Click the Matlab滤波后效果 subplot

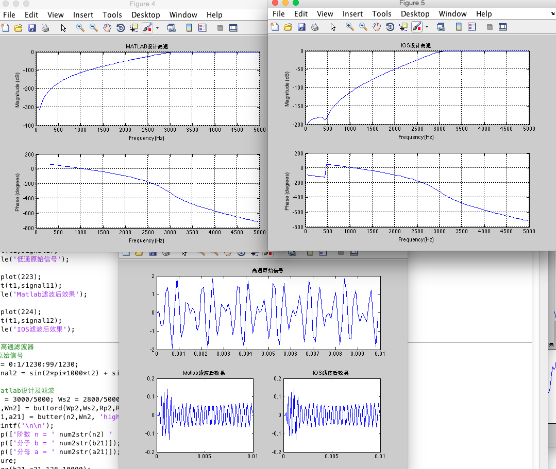click(x=205, y=415)
